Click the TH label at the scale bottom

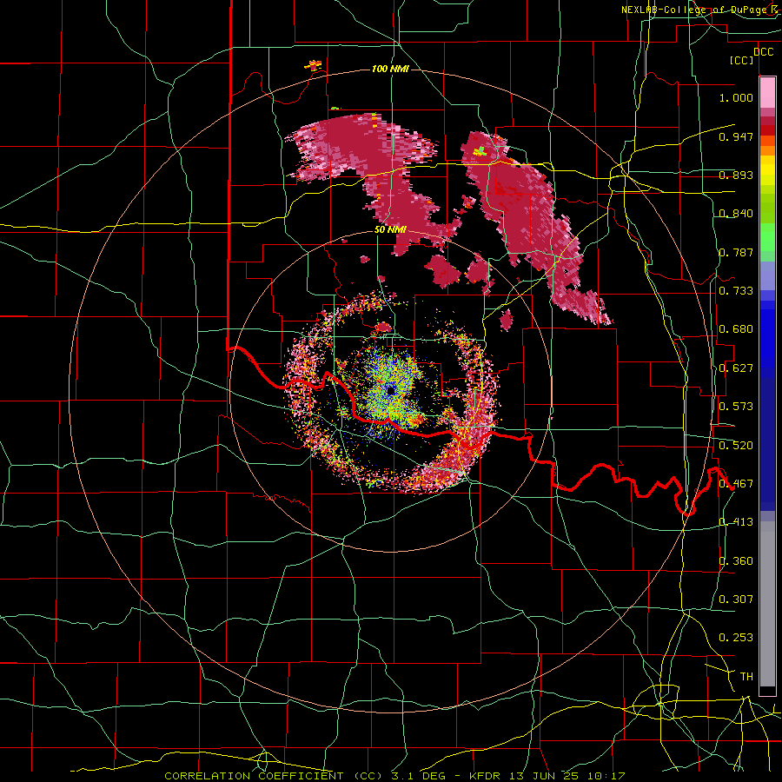tap(746, 677)
